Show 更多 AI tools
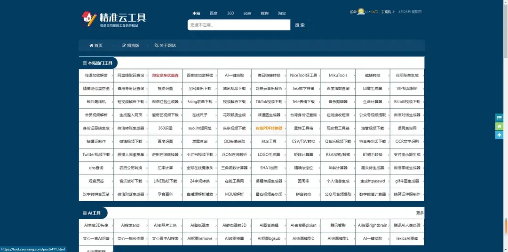The image size is (508, 252). click(x=420, y=213)
